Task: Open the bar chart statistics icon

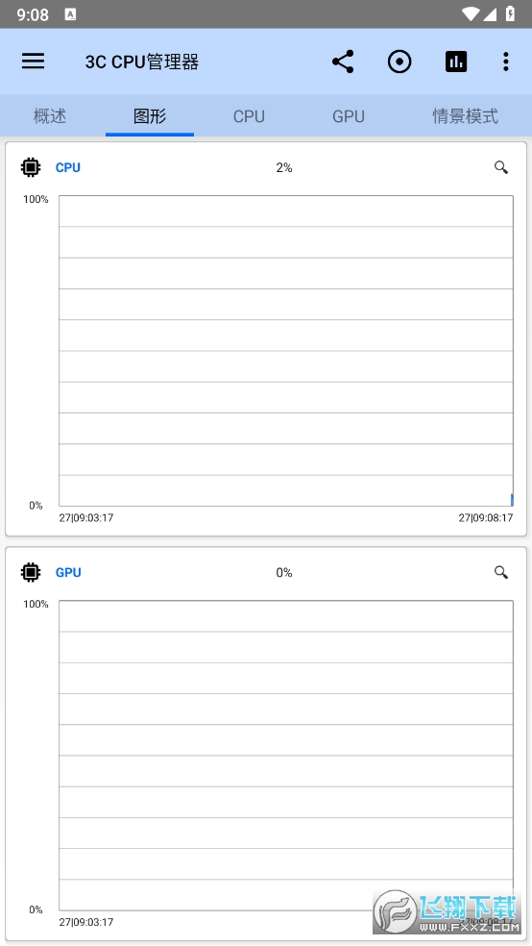Action: 456,62
